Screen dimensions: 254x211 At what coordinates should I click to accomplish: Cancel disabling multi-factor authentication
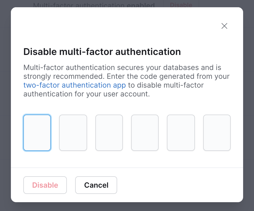(96, 185)
